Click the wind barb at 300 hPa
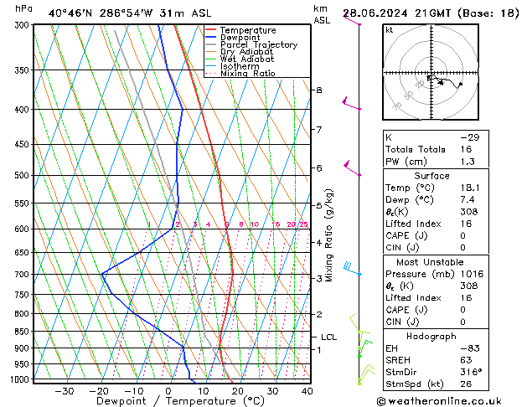 coord(352,19)
